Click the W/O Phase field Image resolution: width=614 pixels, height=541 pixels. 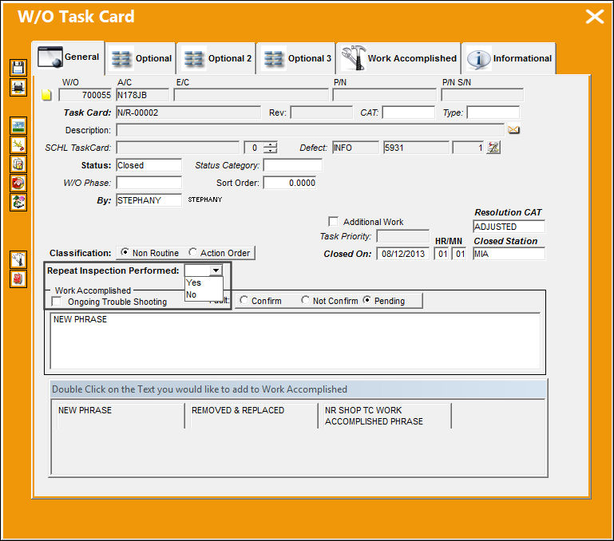tap(149, 183)
